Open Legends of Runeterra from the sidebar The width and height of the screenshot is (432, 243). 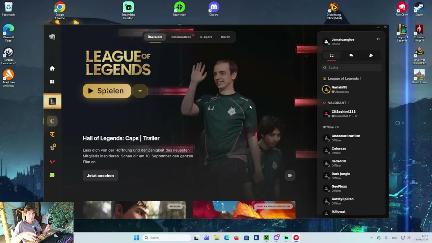(x=52, y=147)
